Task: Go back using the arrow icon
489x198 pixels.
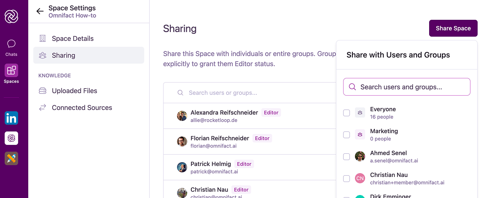Action: (40, 11)
